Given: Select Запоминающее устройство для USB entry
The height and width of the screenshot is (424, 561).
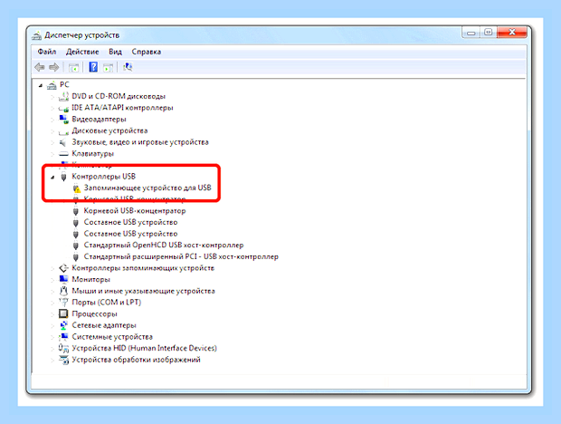Looking at the screenshot, I should 147,188.
